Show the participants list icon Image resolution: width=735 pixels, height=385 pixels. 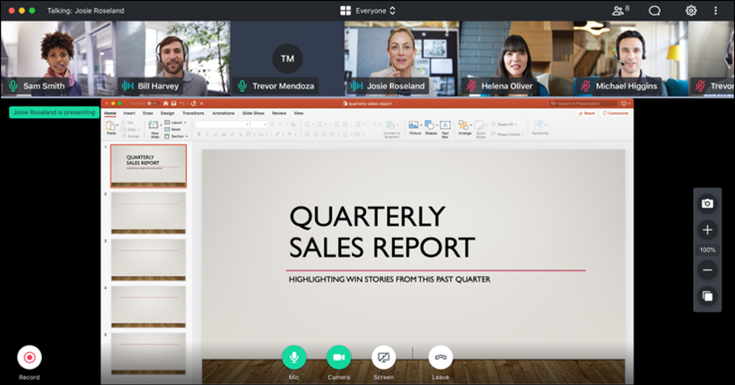621,10
